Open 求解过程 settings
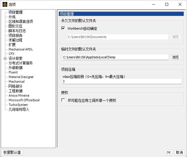This screenshot has width=187, height=157. point(15,40)
